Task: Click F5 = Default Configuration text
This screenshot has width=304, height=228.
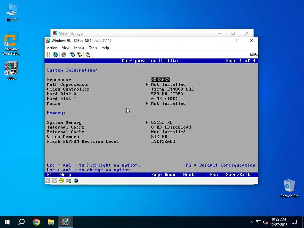Action: pyautogui.click(x=221, y=165)
